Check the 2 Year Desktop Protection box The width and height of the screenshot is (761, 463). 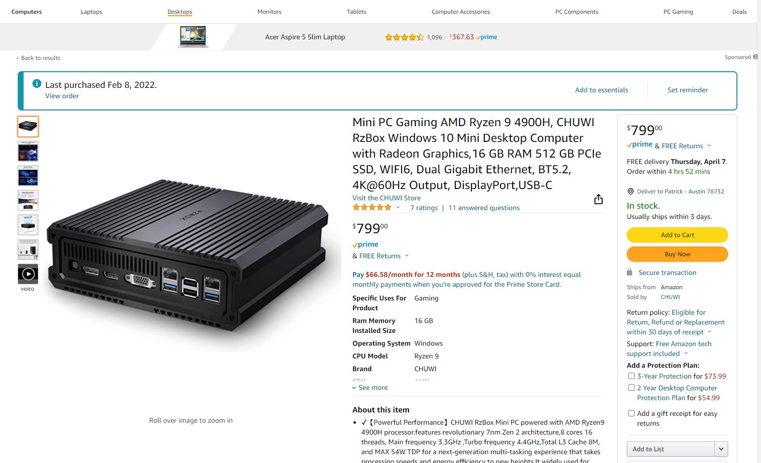631,387
